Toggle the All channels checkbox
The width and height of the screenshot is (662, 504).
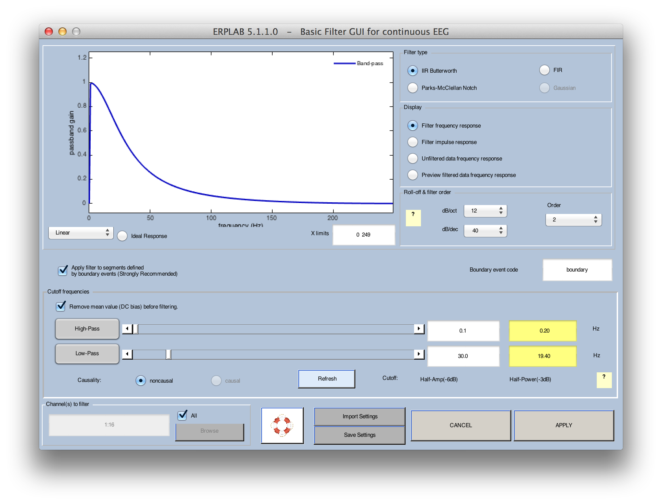tap(182, 415)
